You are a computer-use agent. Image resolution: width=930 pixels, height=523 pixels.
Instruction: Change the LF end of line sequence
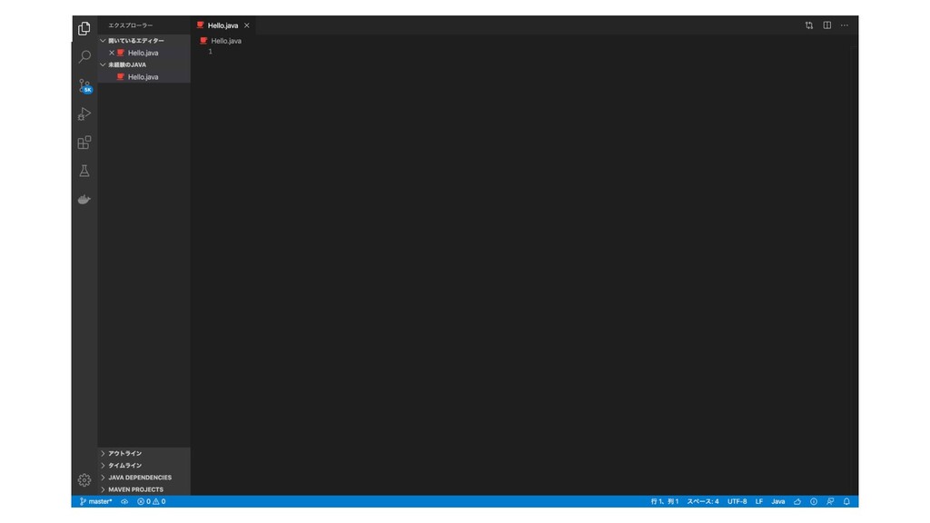tap(759, 501)
